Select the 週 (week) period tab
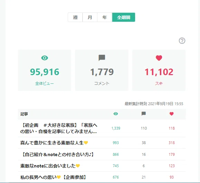200x183 pixels. pyautogui.click(x=75, y=17)
